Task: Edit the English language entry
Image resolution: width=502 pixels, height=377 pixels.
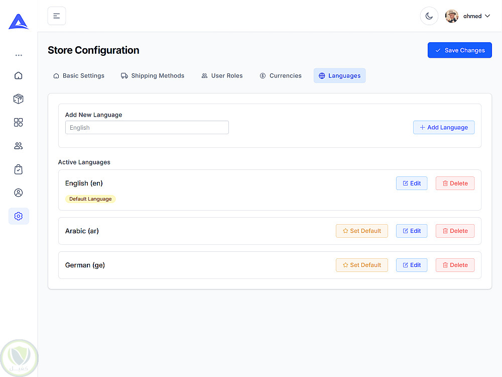Action: (x=412, y=183)
